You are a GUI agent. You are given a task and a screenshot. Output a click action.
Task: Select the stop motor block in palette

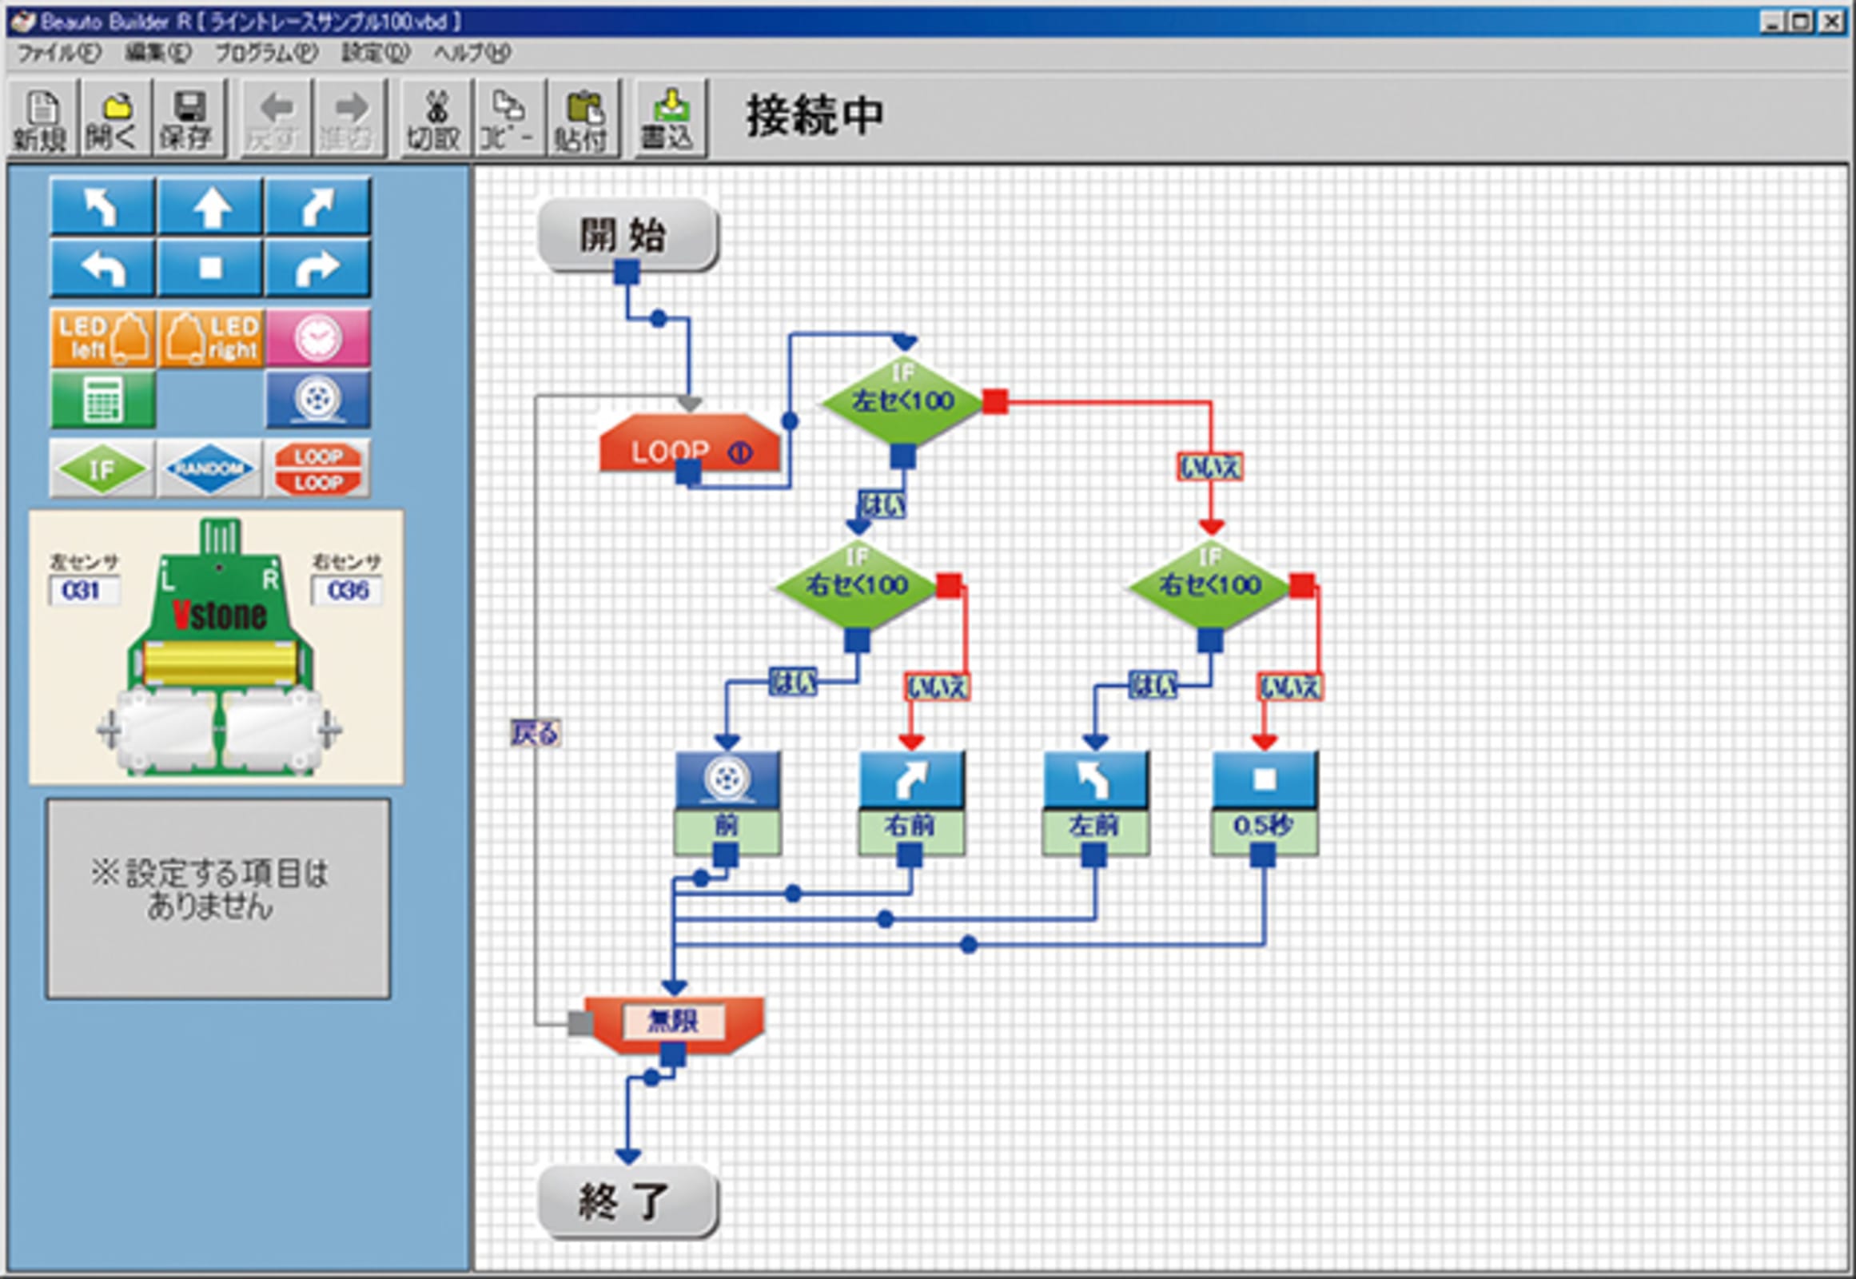coord(210,269)
